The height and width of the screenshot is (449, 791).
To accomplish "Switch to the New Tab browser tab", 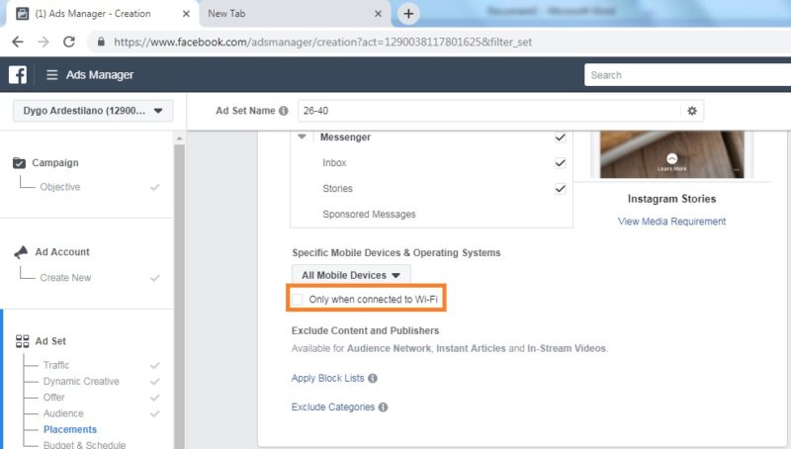I will click(295, 14).
